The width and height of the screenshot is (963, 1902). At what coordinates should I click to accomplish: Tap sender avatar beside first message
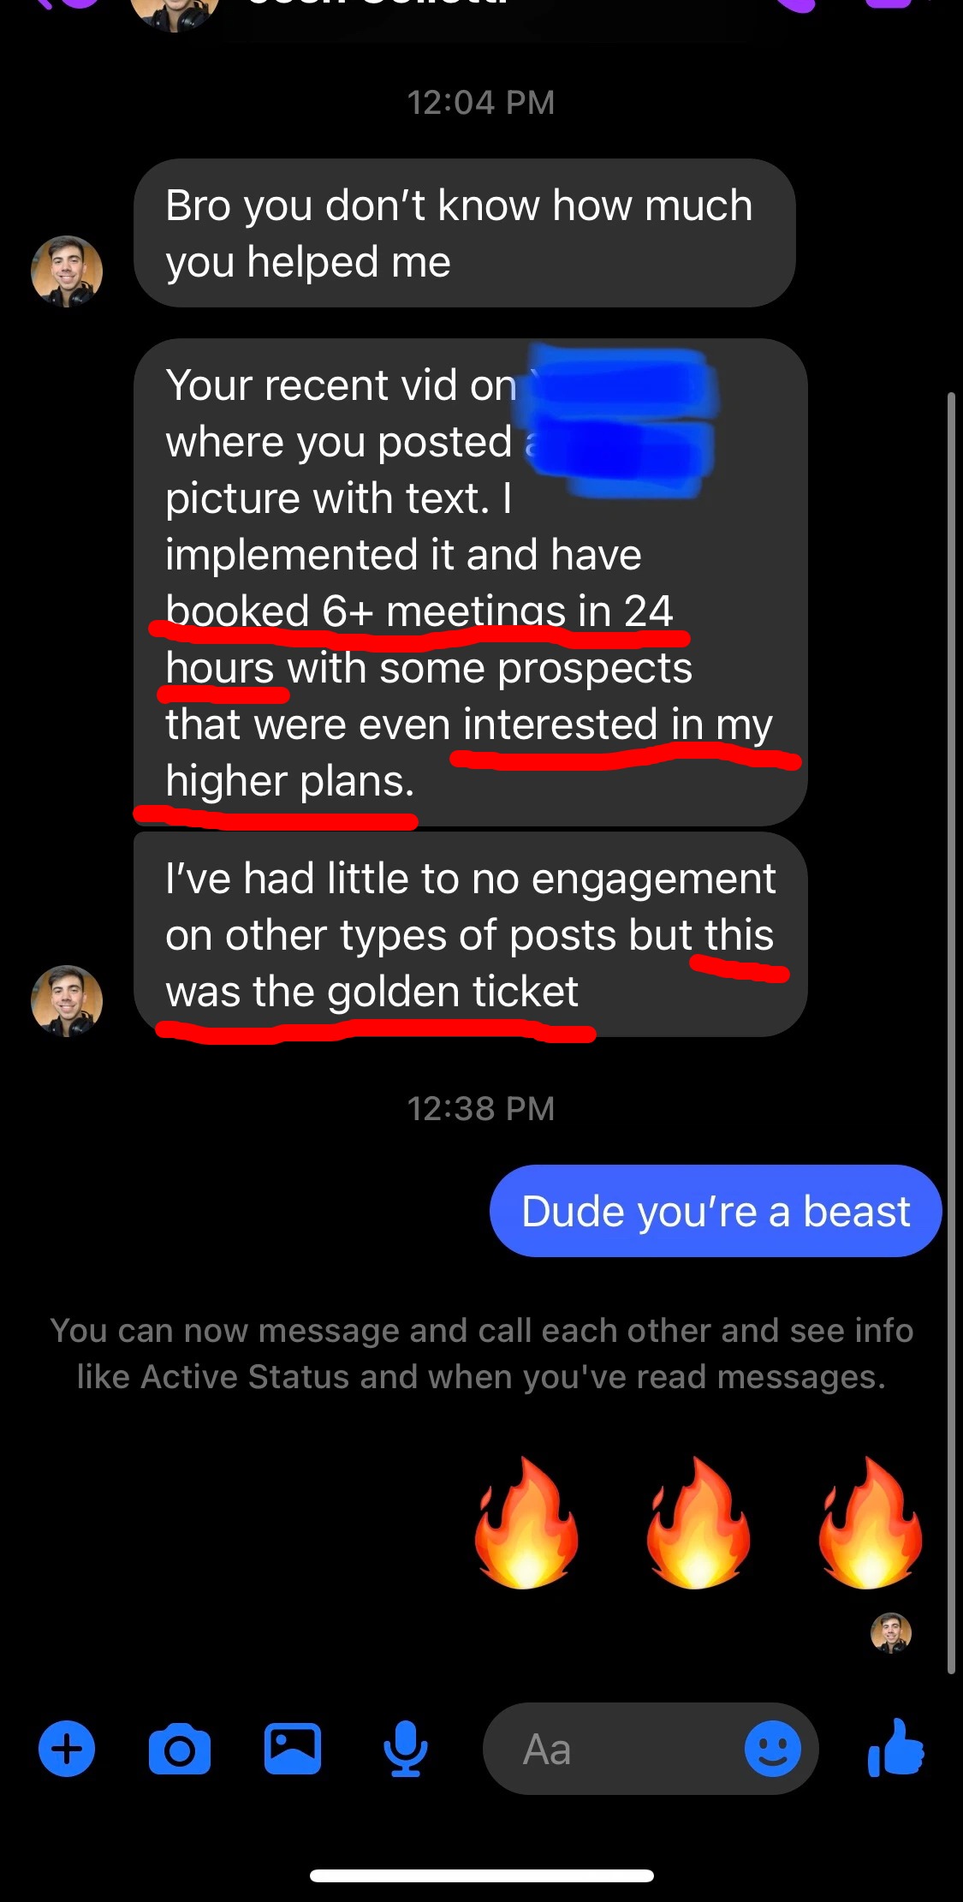pyautogui.click(x=67, y=271)
